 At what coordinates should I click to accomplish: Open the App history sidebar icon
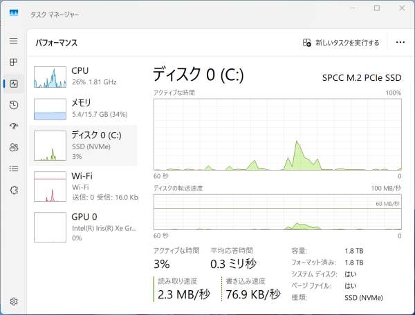(13, 105)
